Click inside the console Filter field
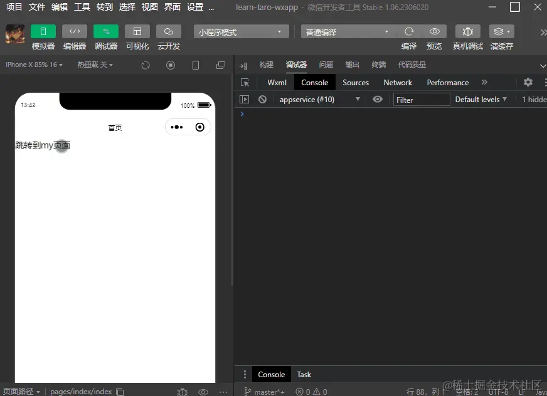This screenshot has height=396, width=547. point(421,99)
